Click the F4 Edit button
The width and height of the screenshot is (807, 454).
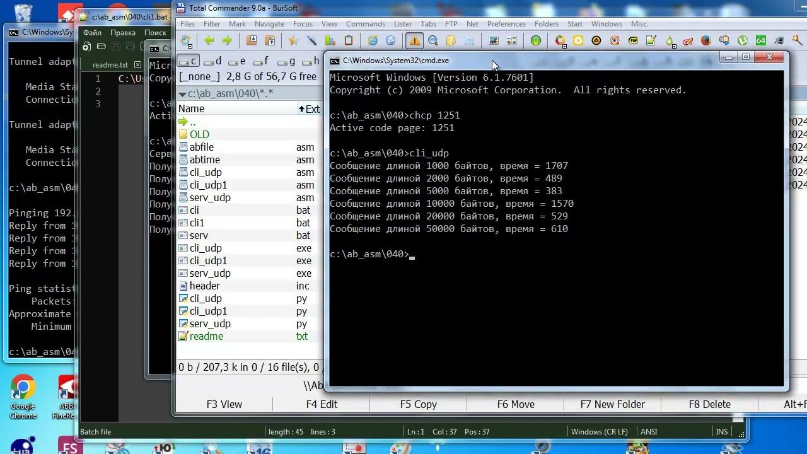[322, 404]
